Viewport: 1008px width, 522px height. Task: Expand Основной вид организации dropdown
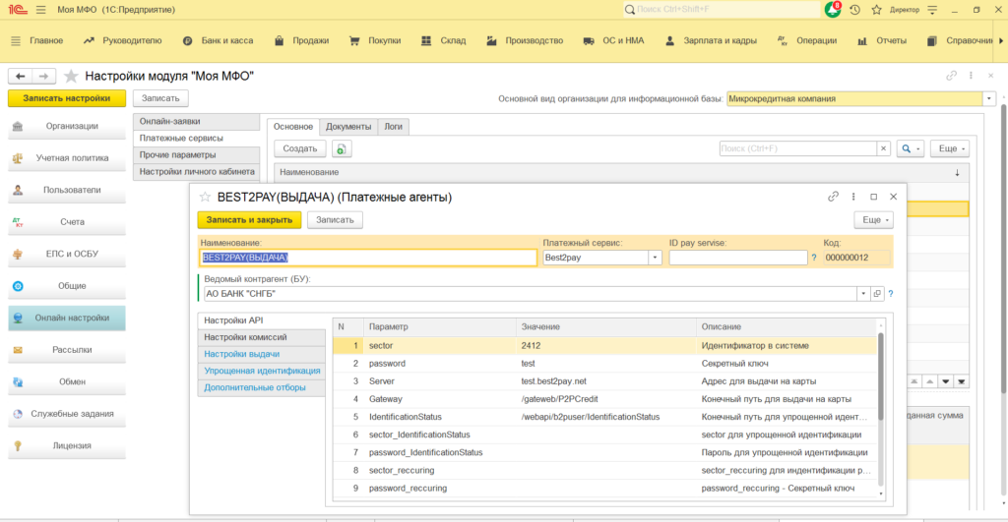coord(988,99)
